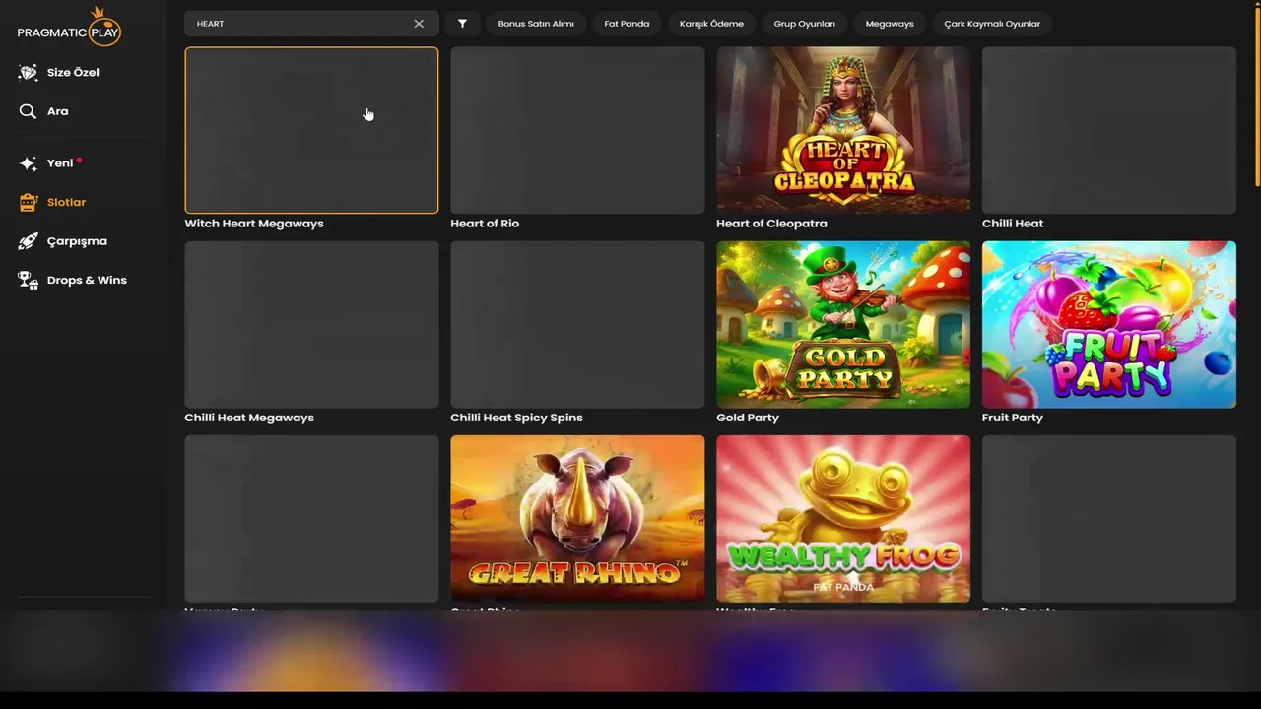Open the Çarpışma games section
The width and height of the screenshot is (1261, 709).
point(77,241)
